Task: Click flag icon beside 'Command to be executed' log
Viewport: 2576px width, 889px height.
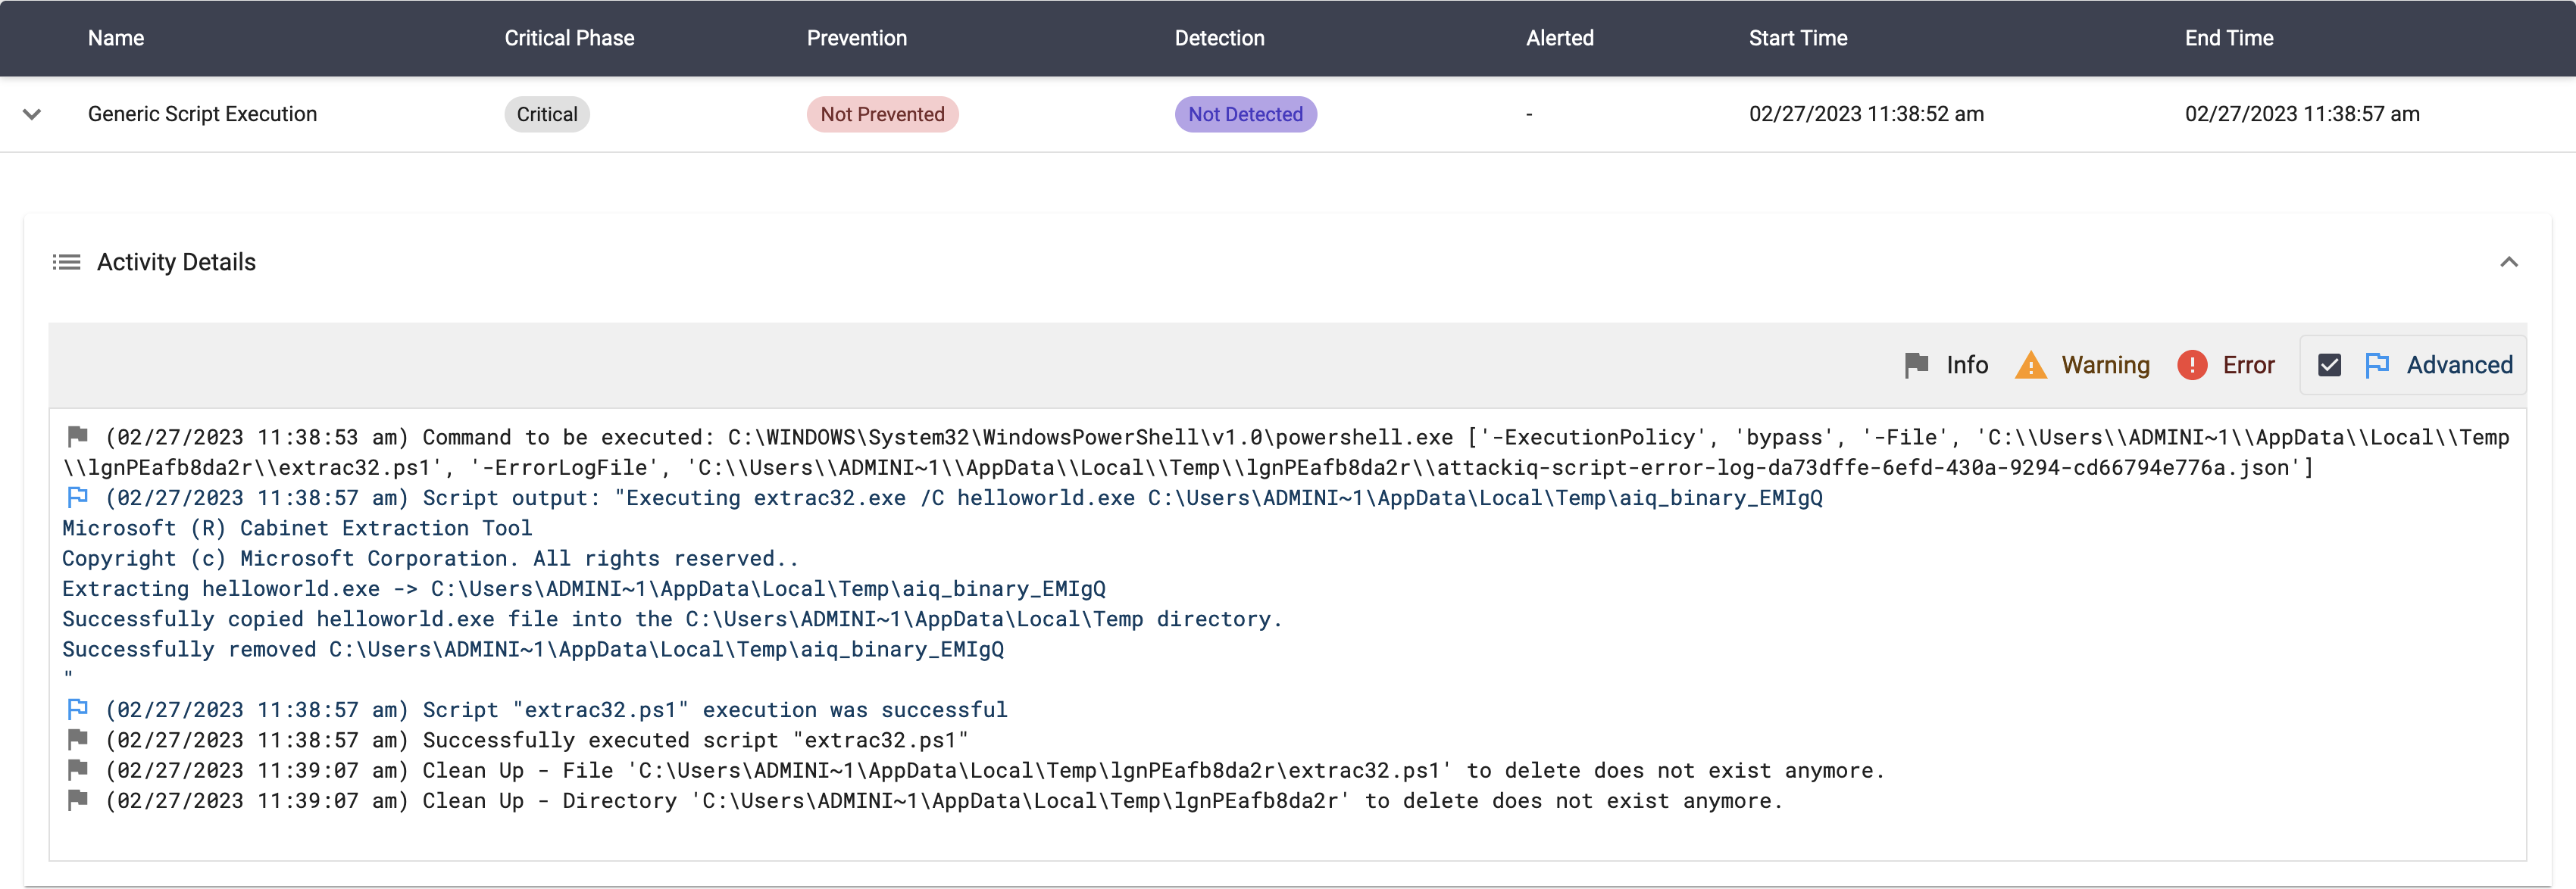Action: (77, 436)
